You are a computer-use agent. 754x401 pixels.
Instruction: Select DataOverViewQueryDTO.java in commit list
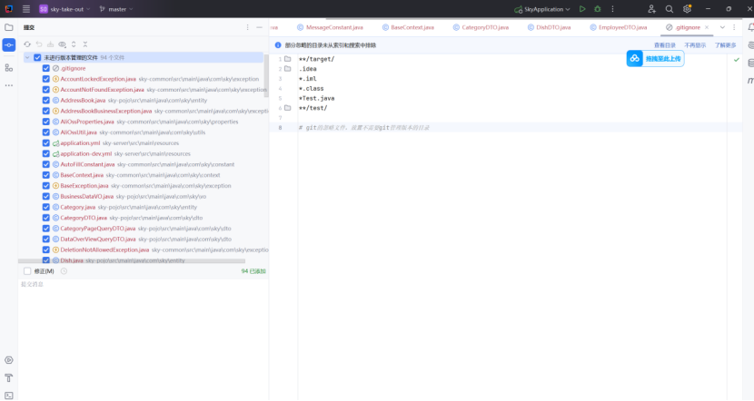coord(98,240)
